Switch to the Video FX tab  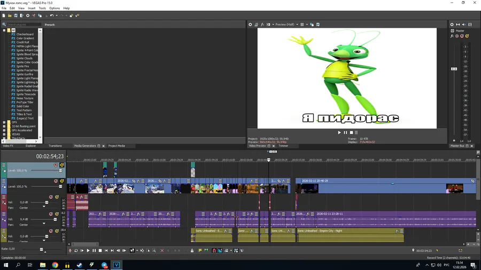point(8,146)
